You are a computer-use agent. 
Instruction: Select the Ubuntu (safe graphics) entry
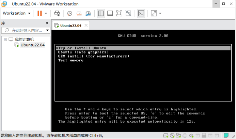[x=83, y=52]
